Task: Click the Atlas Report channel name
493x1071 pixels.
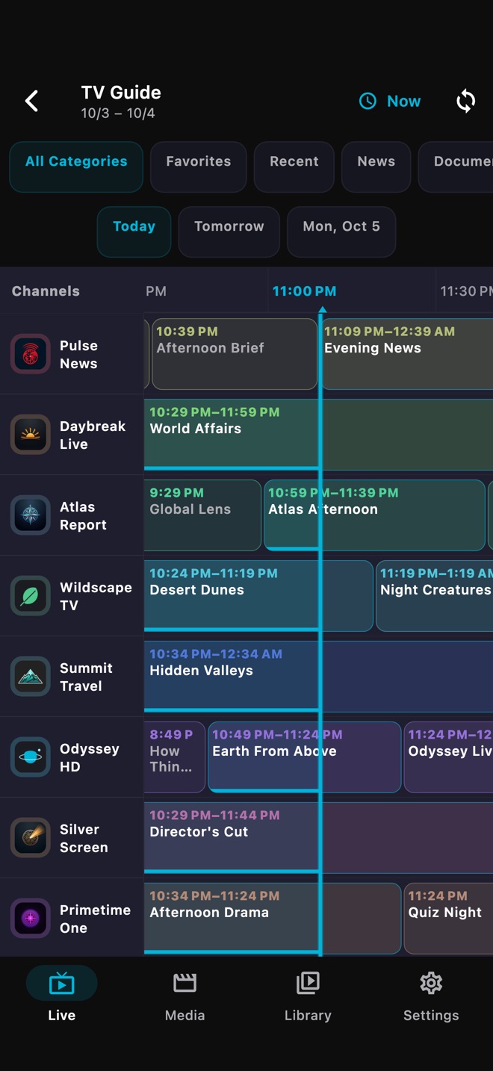Action: [x=83, y=516]
